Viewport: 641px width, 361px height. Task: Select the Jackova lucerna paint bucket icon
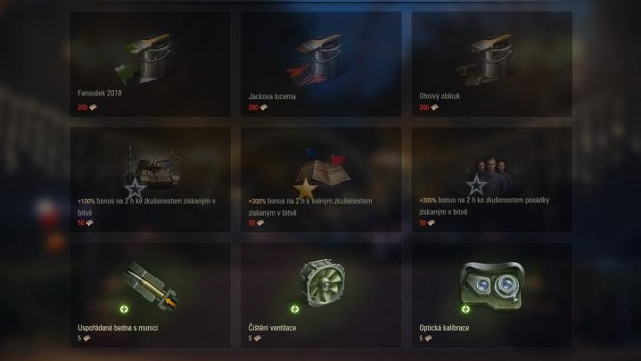(316, 59)
